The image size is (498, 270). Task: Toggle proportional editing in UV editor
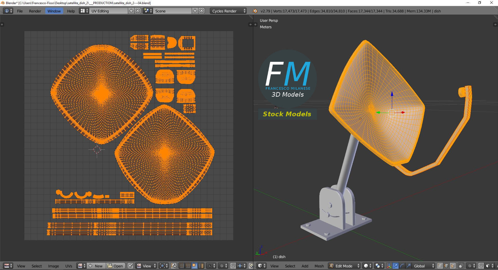pos(223,266)
